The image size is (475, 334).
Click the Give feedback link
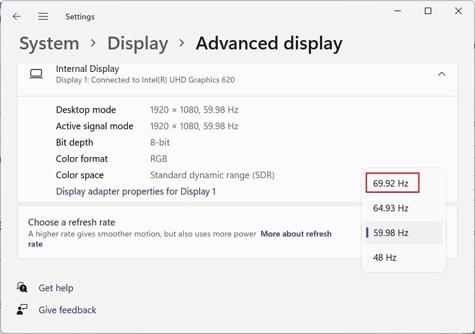point(67,310)
